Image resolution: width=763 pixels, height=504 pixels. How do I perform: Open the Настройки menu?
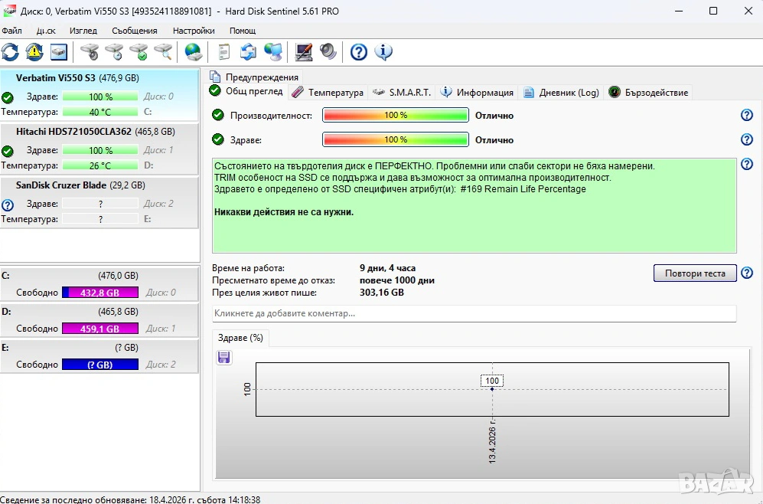[194, 31]
